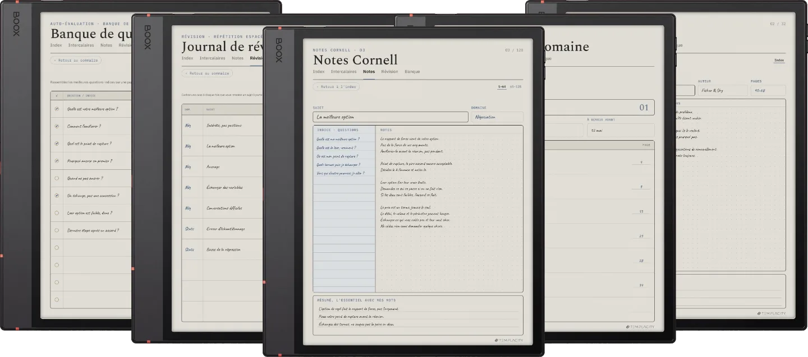Click the '03 / 128' page counter on Notes Cornell
Screen dimensions: 808x357
click(x=514, y=50)
